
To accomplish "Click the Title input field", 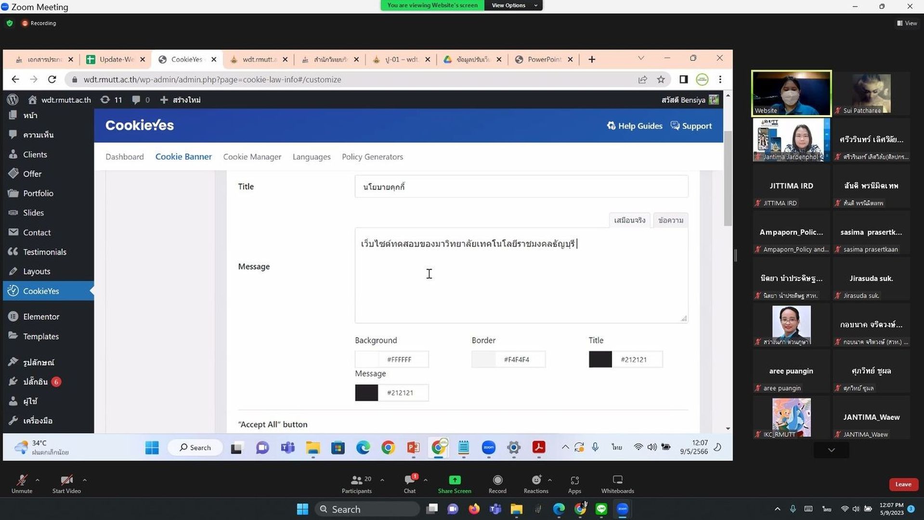I will tap(521, 187).
